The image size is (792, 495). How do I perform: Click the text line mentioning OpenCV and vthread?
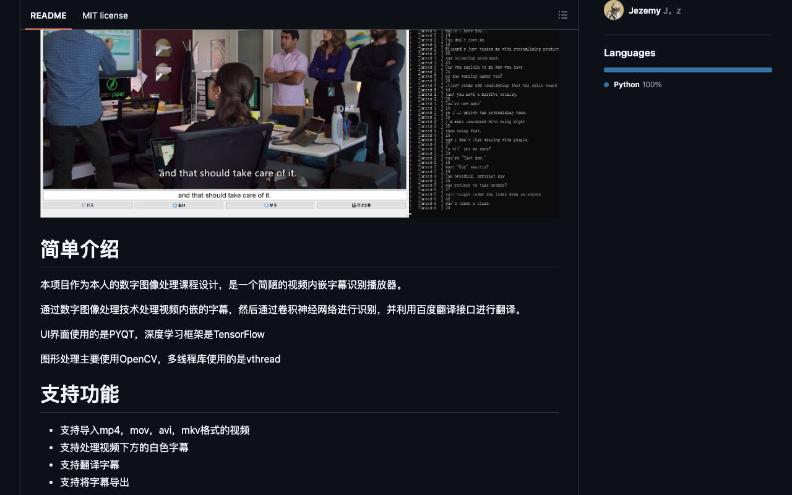click(160, 359)
